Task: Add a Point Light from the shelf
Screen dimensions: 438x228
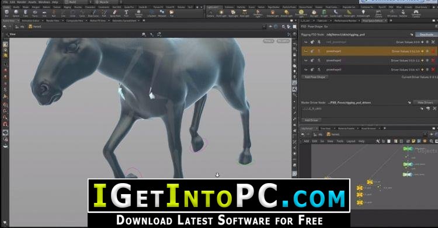Action: (221, 13)
